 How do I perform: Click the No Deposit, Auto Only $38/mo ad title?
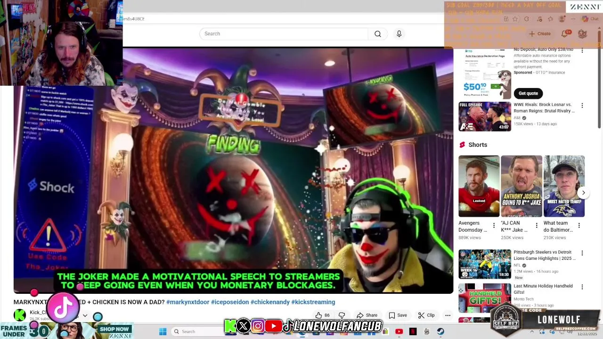coord(543,49)
